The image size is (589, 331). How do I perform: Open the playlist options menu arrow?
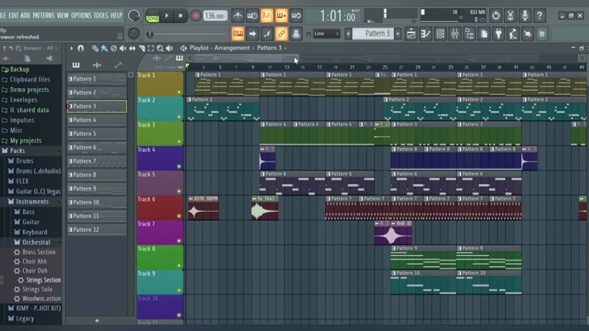tap(71, 48)
